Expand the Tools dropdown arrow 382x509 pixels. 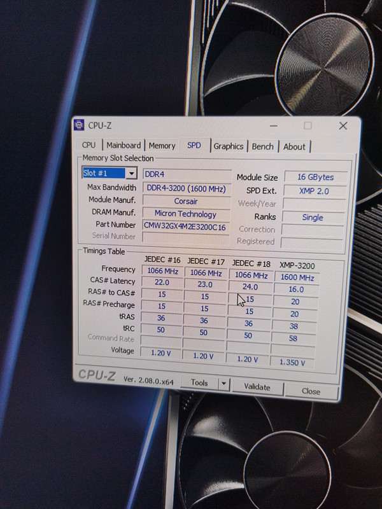tap(223, 384)
